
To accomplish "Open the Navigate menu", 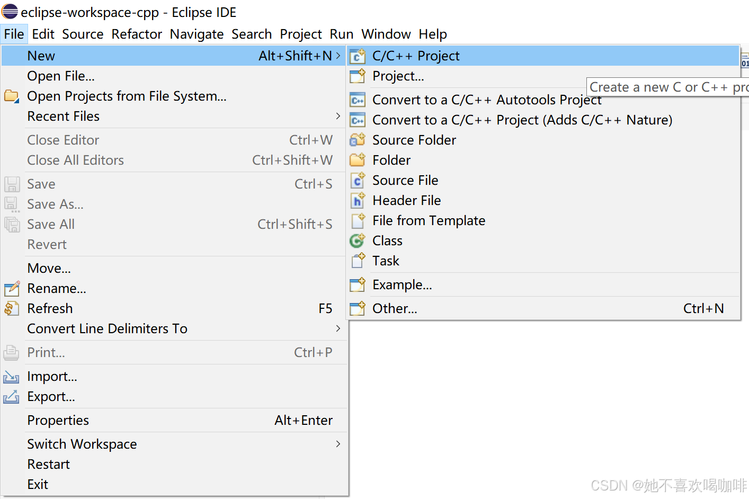I will pyautogui.click(x=197, y=34).
